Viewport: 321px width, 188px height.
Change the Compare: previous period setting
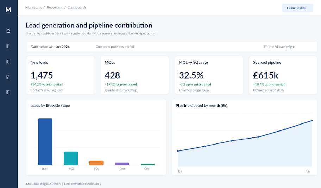[x=115, y=47]
